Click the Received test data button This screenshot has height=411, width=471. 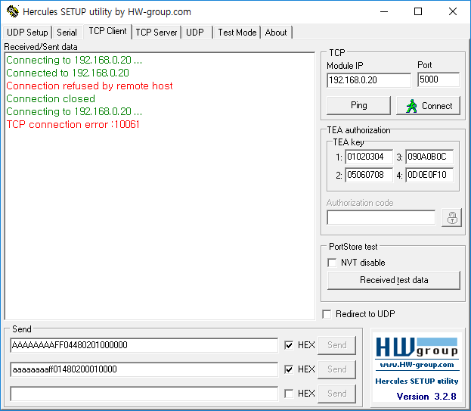point(394,280)
